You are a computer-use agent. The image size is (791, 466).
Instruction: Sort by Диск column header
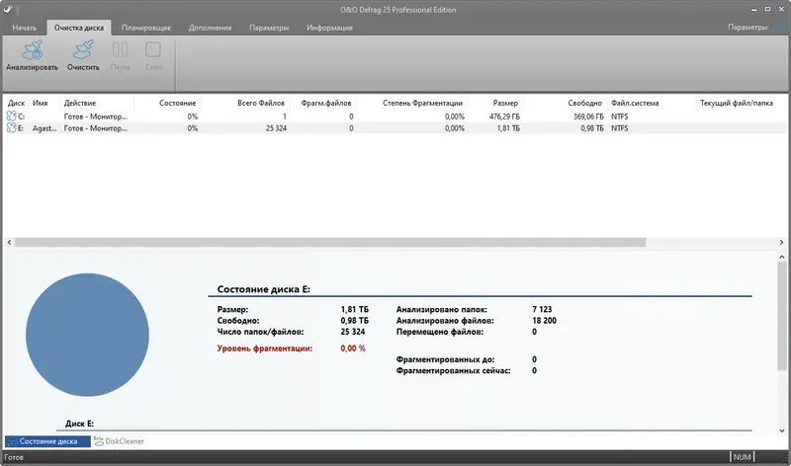pyautogui.click(x=16, y=103)
